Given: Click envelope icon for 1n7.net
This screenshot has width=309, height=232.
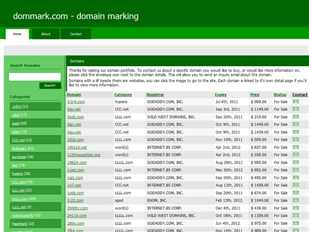Looking at the screenshot, I should click(x=296, y=185).
